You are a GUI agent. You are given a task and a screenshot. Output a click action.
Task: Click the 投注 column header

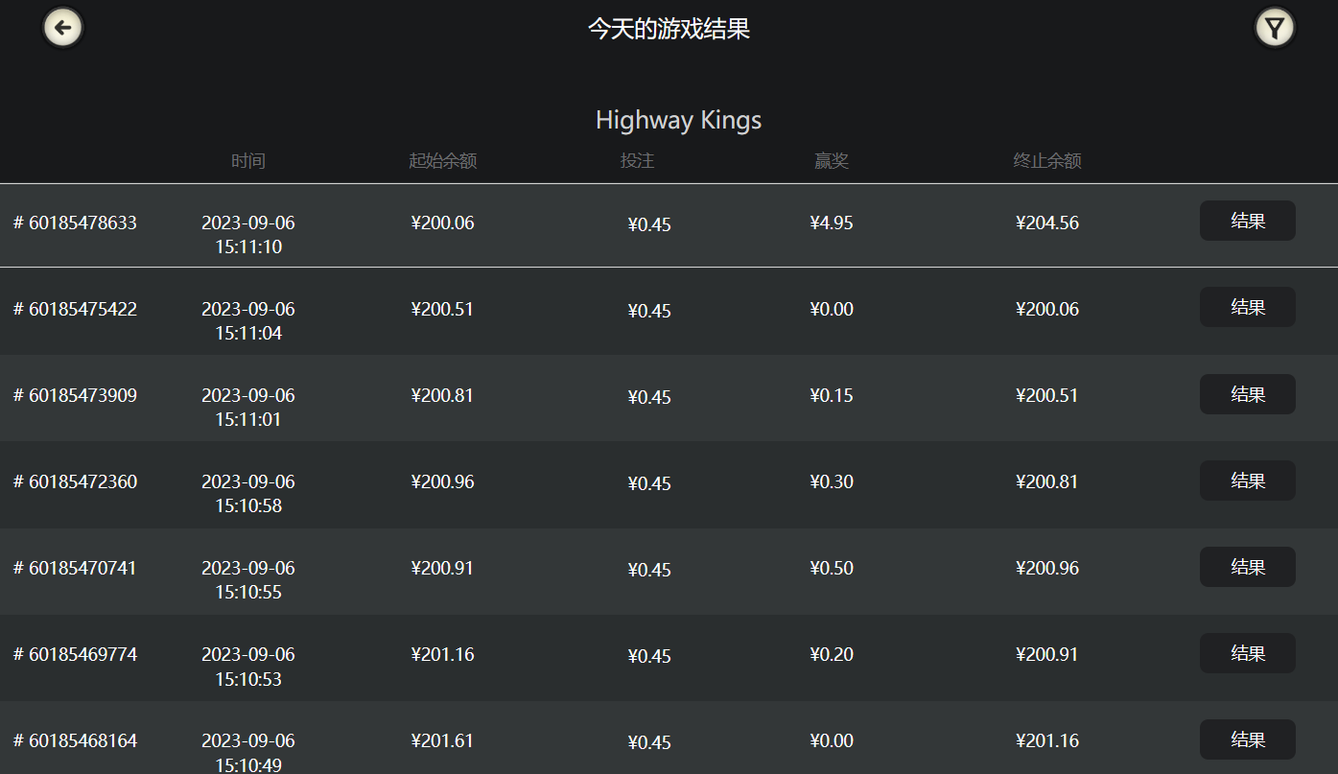tap(637, 161)
